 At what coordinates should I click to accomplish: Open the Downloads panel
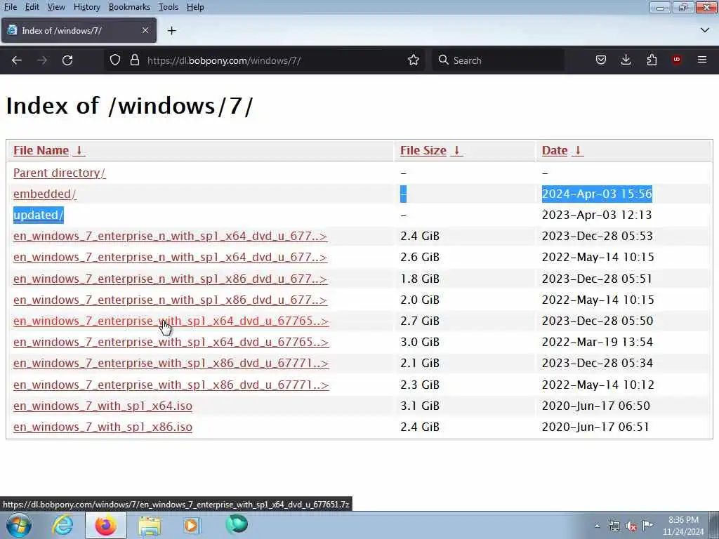(x=626, y=60)
